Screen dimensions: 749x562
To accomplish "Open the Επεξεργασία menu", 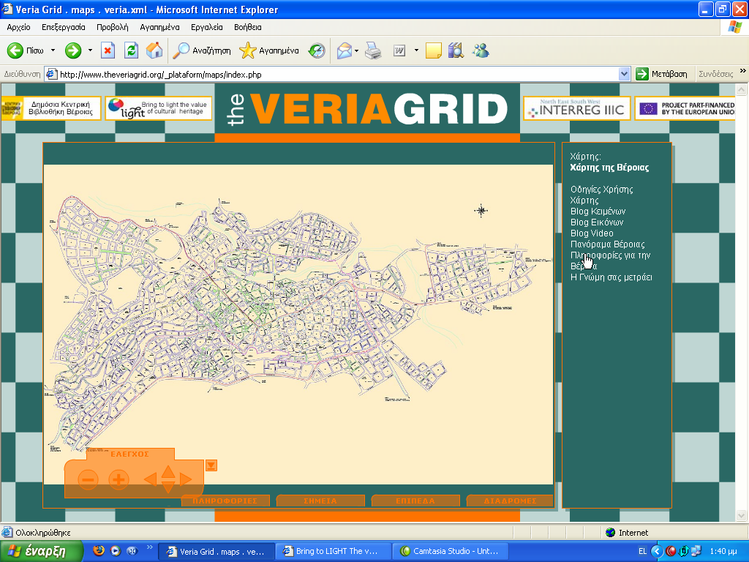I will click(x=64, y=27).
